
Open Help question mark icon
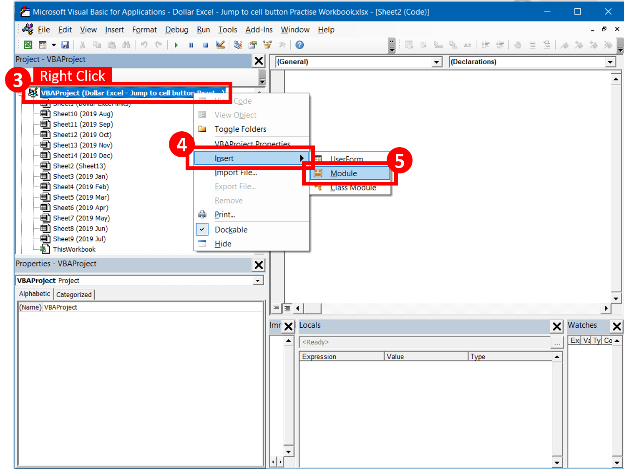299,45
